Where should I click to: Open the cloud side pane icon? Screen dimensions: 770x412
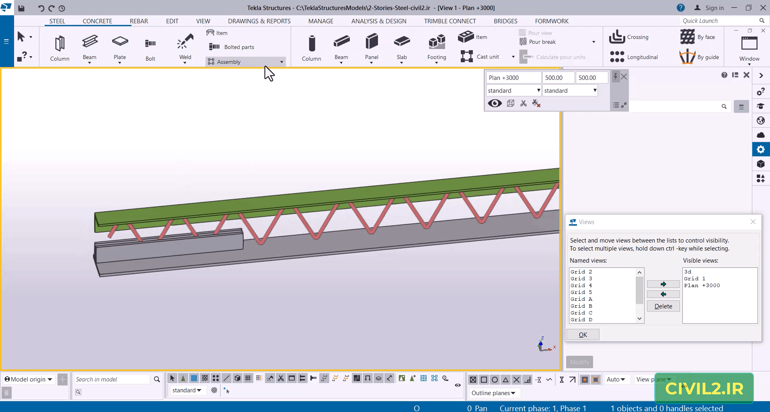click(761, 135)
